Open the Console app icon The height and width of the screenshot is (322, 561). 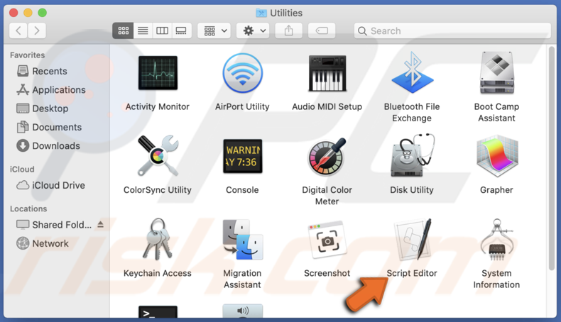point(243,156)
